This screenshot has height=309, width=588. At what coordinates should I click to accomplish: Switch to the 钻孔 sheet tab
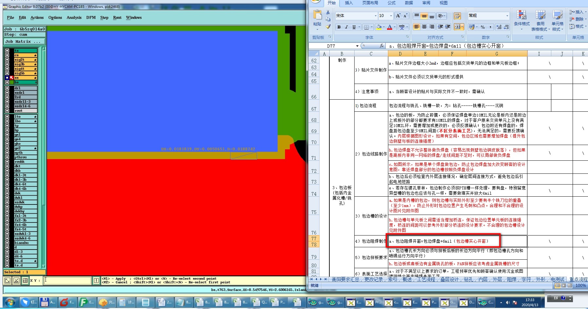[469, 279]
